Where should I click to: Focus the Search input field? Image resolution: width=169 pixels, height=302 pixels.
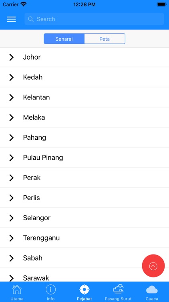pyautogui.click(x=94, y=19)
